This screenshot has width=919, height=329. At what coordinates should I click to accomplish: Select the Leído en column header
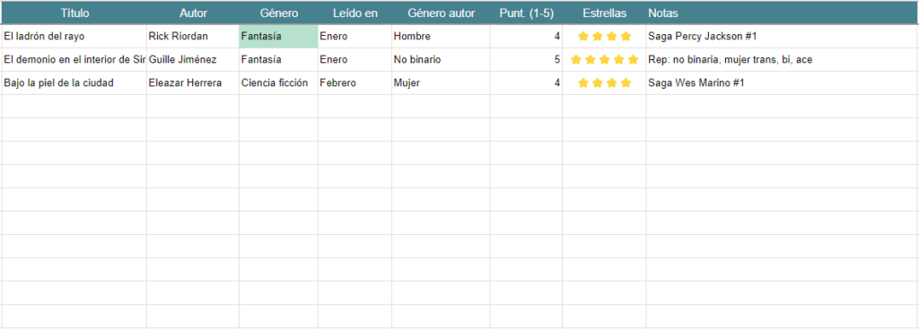(x=354, y=13)
